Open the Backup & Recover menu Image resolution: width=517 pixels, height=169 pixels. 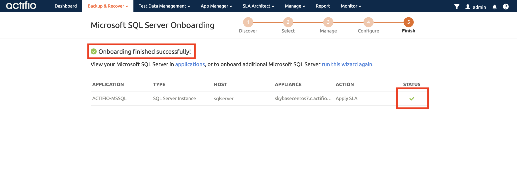[108, 6]
